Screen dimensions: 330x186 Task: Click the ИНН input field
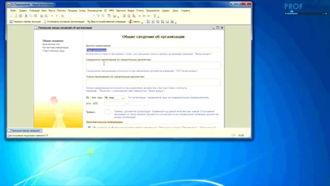pos(114,104)
